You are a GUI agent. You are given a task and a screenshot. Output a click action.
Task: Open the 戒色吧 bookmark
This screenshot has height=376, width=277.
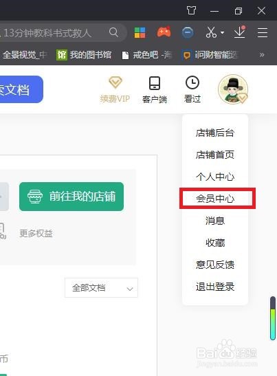[147, 55]
